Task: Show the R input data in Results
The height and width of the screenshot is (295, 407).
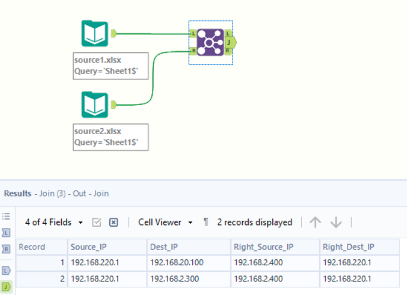Action: click(x=7, y=249)
